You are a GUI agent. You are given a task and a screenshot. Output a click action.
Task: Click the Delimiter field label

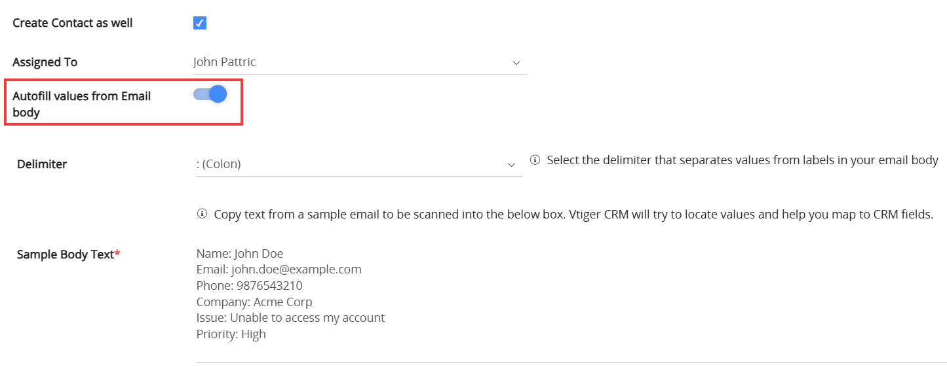pyautogui.click(x=42, y=164)
